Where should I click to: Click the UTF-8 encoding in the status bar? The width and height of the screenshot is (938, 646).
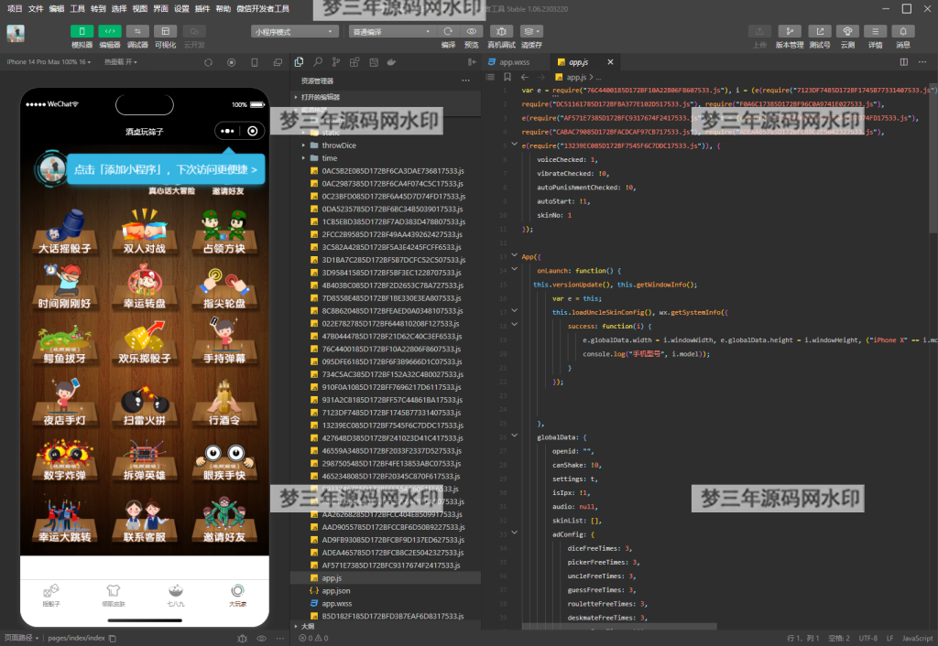(868, 639)
